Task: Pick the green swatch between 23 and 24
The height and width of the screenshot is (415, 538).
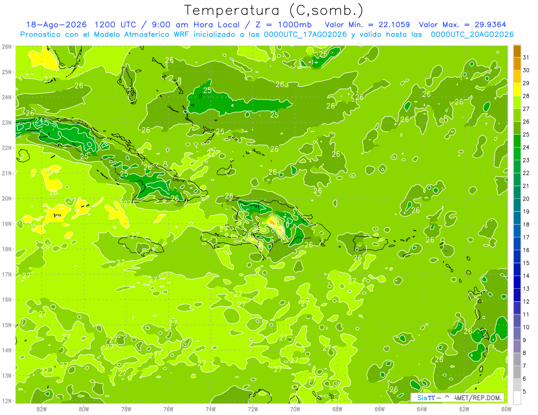Action: pos(517,154)
